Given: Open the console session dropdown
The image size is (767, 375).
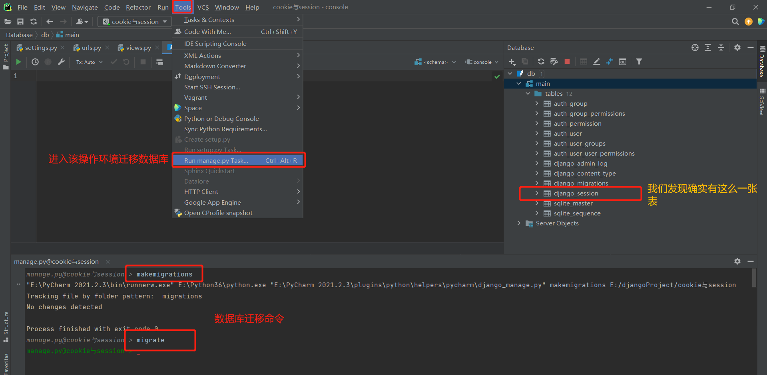Looking at the screenshot, I should [482, 62].
